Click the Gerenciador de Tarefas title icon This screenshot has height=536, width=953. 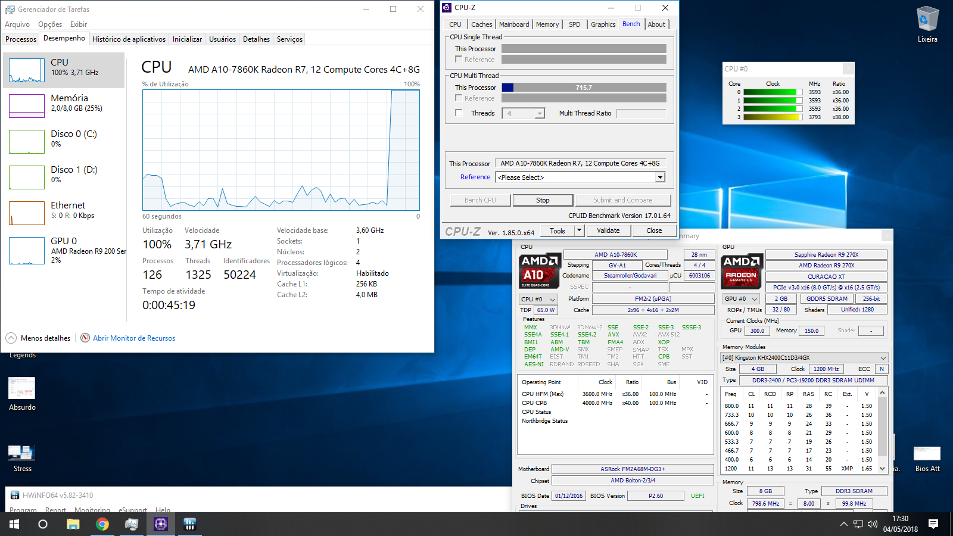(10, 10)
